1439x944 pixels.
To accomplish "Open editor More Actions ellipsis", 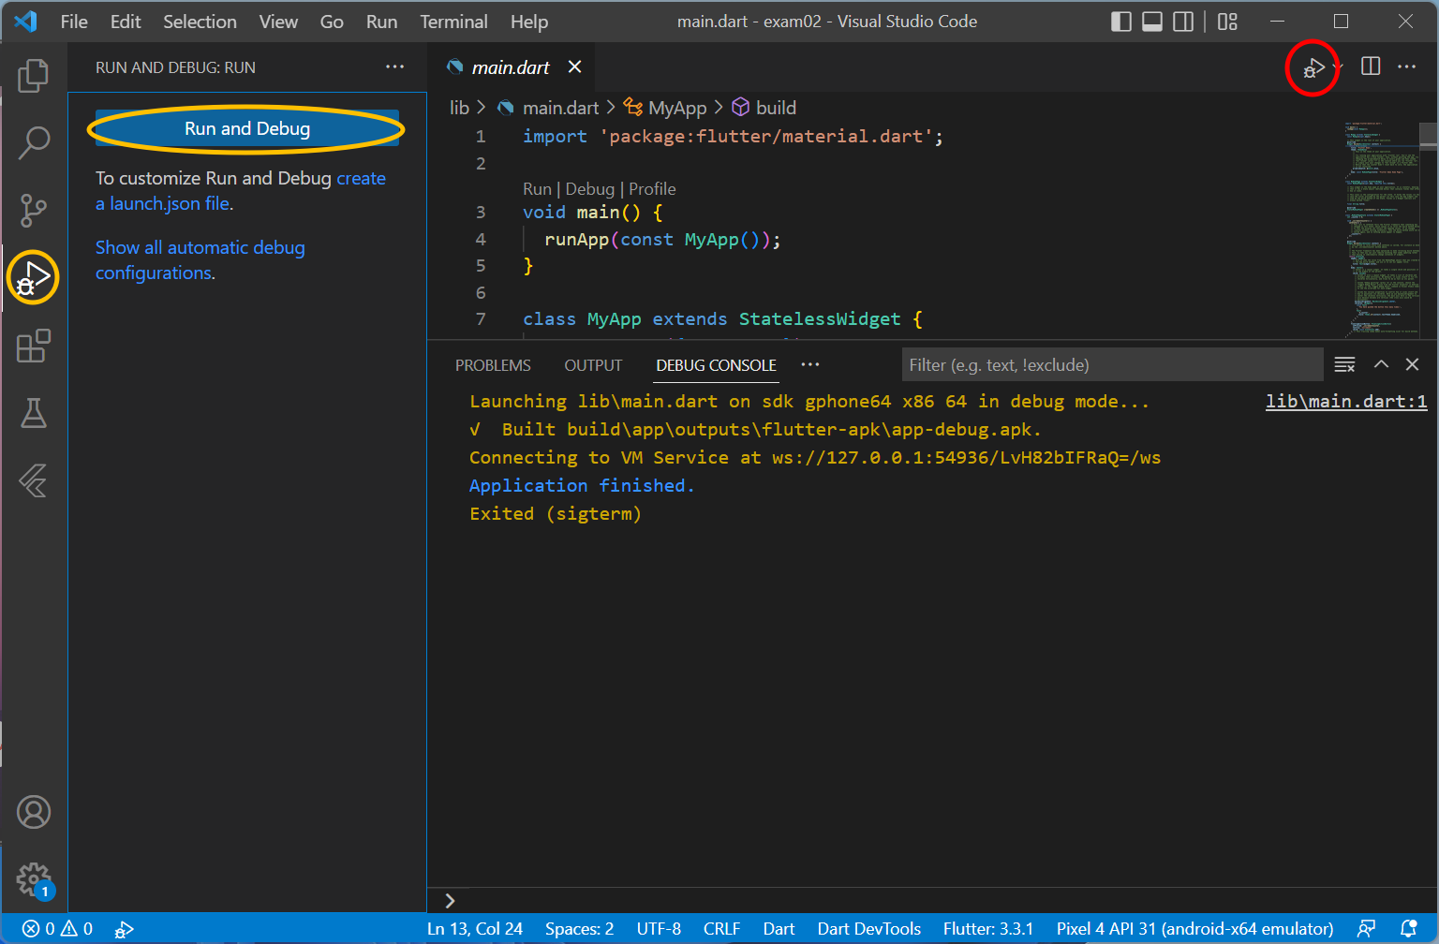I will coord(1407,66).
